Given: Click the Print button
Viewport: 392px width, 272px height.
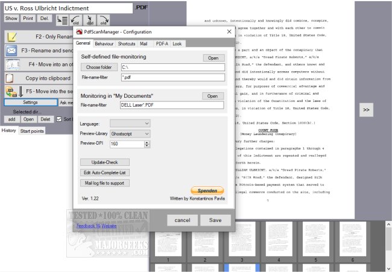Looking at the screenshot, I should point(28,18).
